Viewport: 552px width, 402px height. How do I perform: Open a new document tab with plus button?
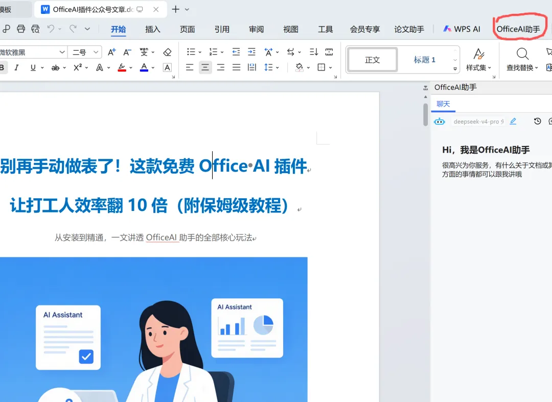pos(175,10)
